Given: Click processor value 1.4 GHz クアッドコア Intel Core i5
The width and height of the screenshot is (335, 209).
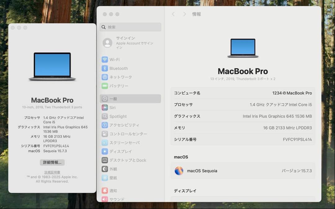Looking at the screenshot, I should point(281,105).
